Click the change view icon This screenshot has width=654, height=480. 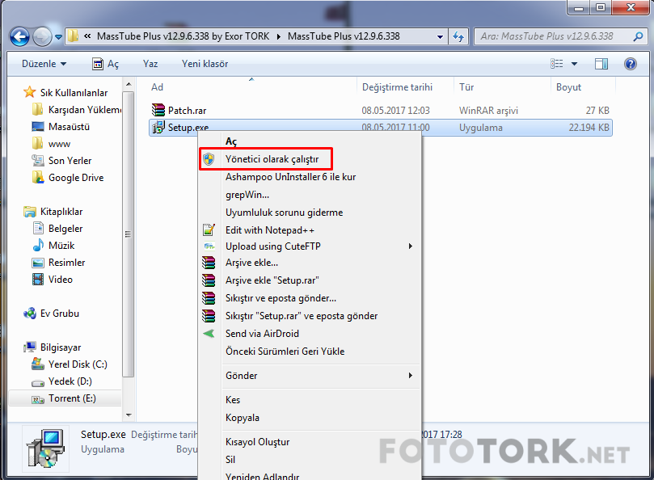point(556,64)
